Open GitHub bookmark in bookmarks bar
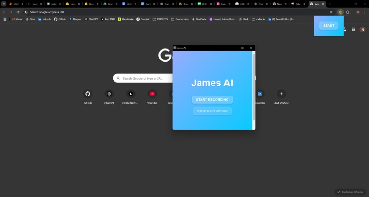Viewport: 369px width, 197px height. point(60,19)
